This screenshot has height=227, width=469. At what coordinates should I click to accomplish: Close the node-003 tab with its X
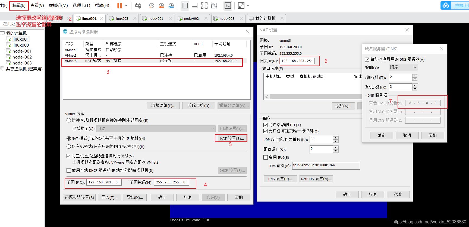[x=241, y=18]
